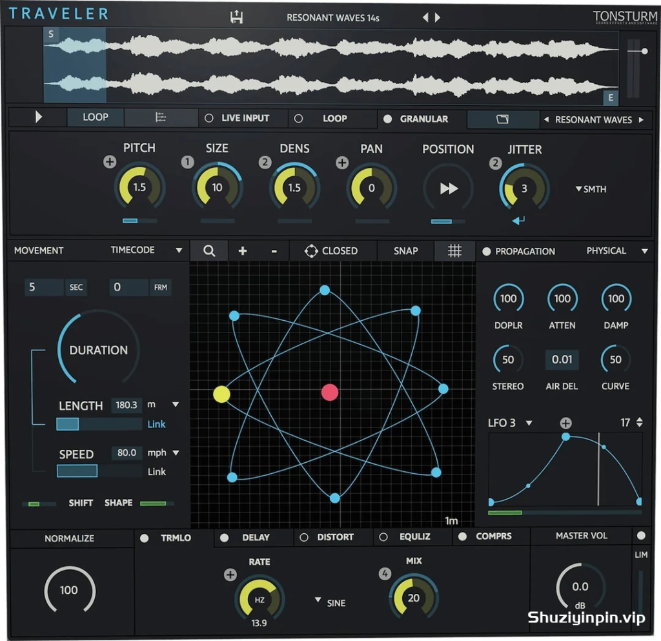Viewport: 661px width, 641px height.
Task: Go to previous preset arrow
Action: click(x=425, y=17)
